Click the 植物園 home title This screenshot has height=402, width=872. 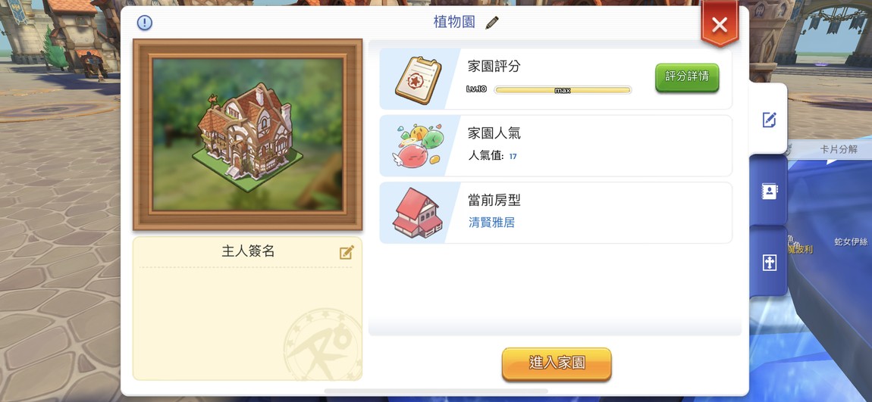[x=454, y=22]
